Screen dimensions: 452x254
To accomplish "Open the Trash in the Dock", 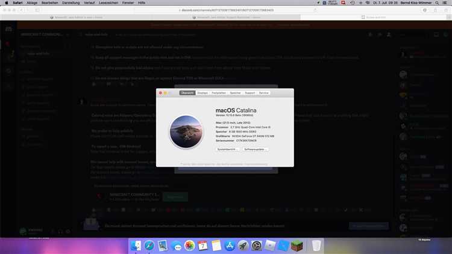I will [x=316, y=246].
